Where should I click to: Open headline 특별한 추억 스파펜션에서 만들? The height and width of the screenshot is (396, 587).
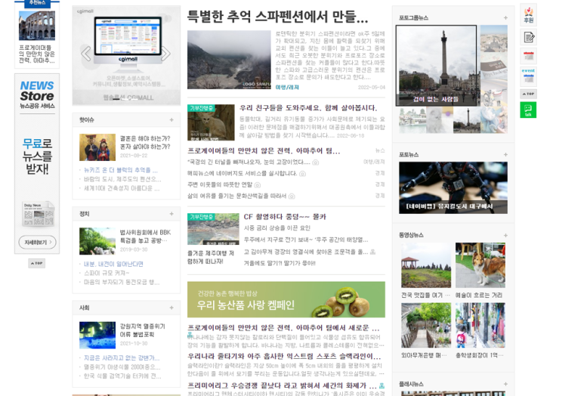277,17
